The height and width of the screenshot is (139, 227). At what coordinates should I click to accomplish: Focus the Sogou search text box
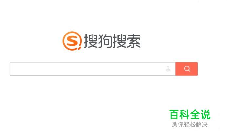pos(93,69)
